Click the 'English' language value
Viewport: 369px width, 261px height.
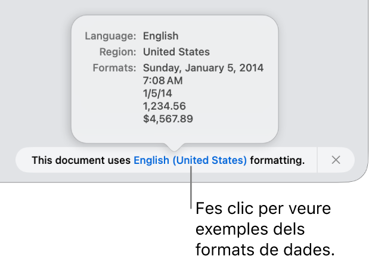160,36
